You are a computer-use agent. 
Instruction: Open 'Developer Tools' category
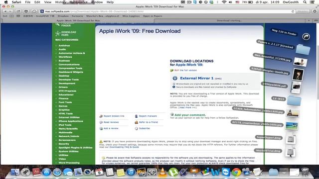pos(69,80)
